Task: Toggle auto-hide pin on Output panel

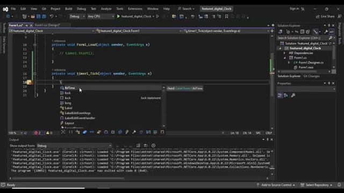Action: 268,139
